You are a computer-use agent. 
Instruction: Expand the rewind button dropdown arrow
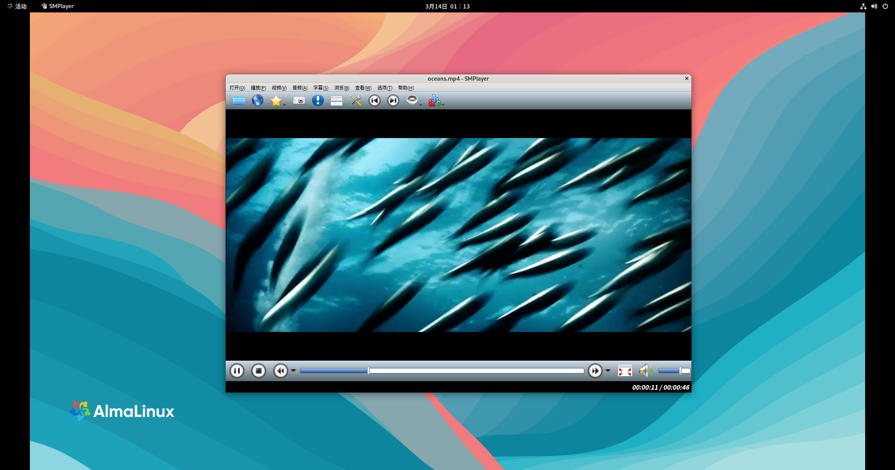[x=294, y=371]
